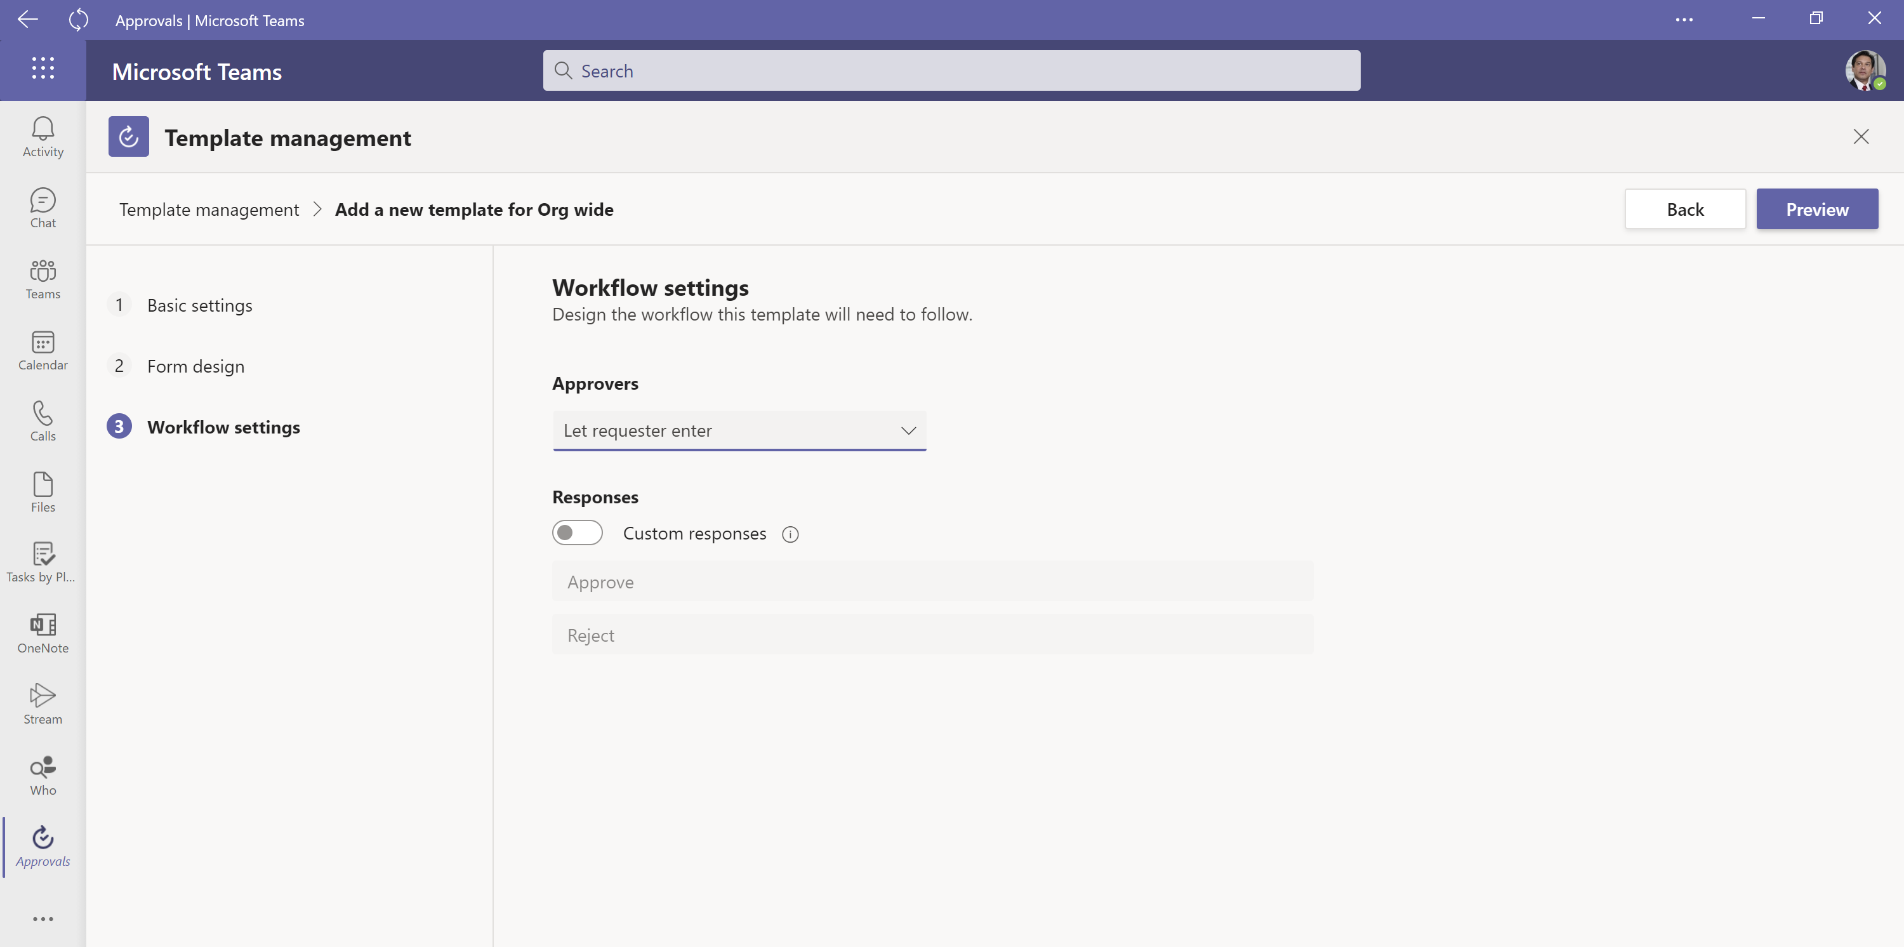Click the Back button

1685,208
